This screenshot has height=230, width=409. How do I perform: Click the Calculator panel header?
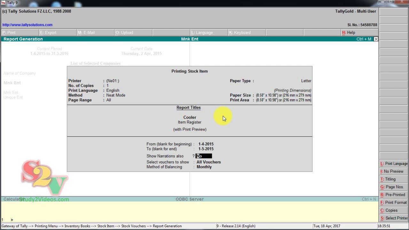(x=14, y=199)
